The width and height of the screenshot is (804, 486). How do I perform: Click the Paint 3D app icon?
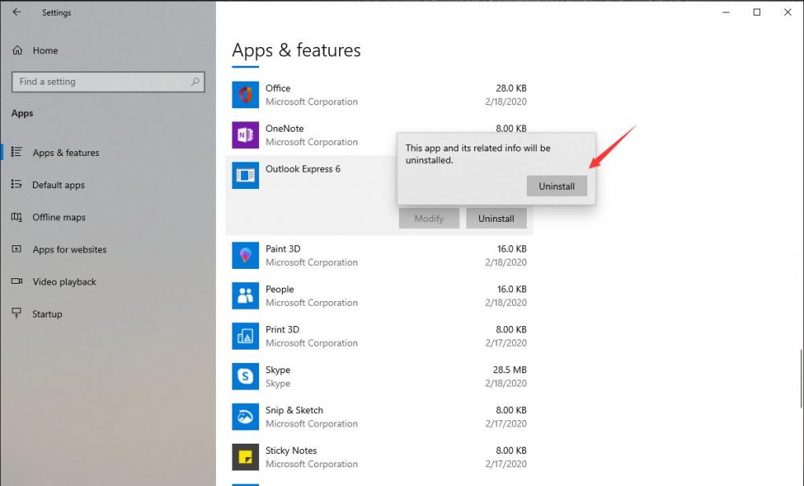(x=245, y=256)
